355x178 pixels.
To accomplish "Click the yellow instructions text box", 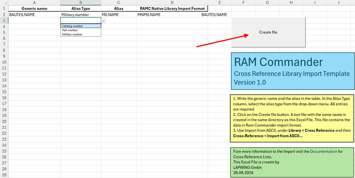I will tap(293, 118).
